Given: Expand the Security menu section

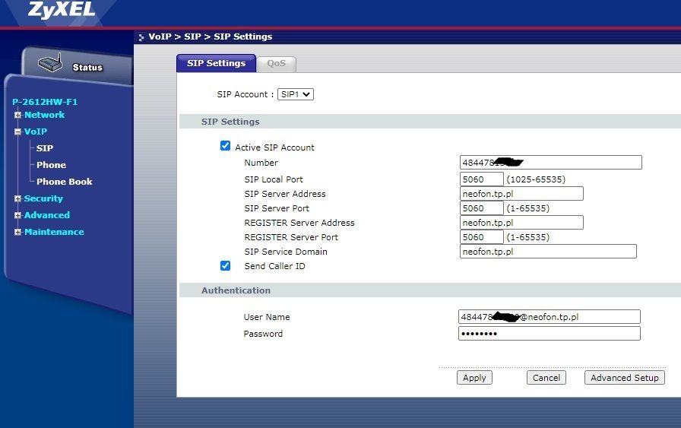Looking at the screenshot, I should coord(17,199).
